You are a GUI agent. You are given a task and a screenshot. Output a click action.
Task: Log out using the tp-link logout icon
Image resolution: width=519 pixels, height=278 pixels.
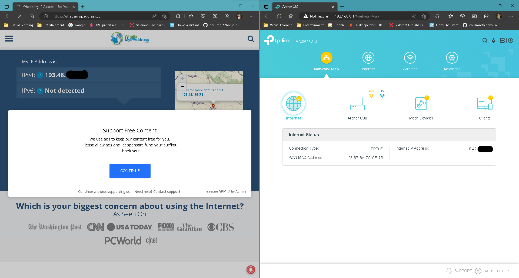(x=502, y=40)
